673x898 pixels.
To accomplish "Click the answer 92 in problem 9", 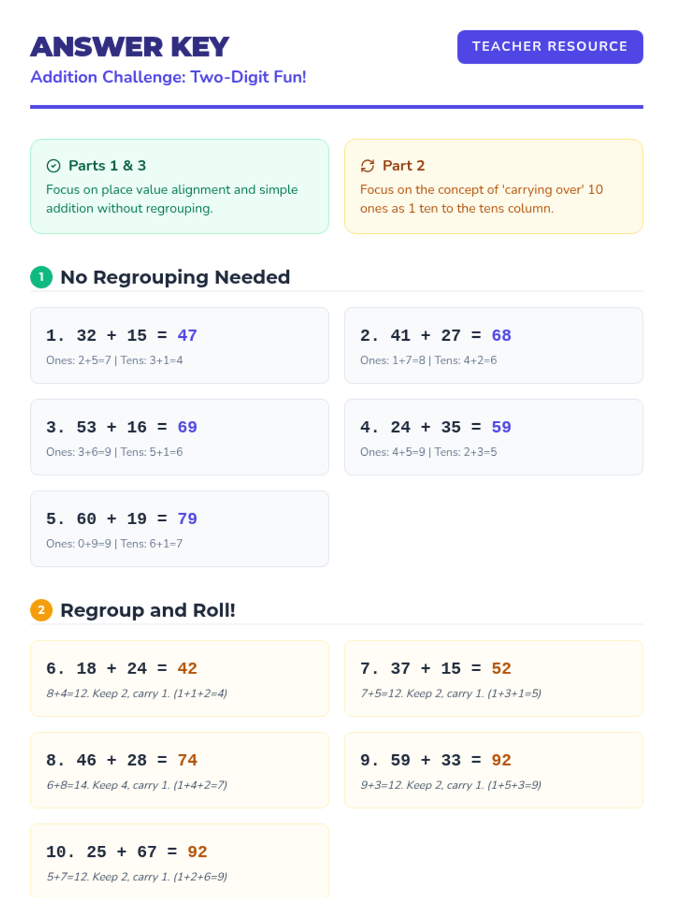I will tap(501, 760).
